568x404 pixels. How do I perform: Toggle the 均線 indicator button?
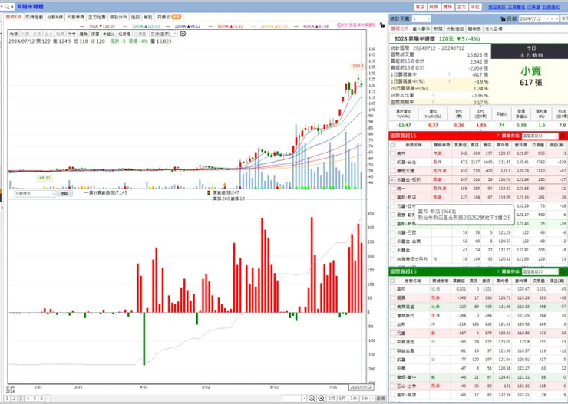(x=14, y=34)
